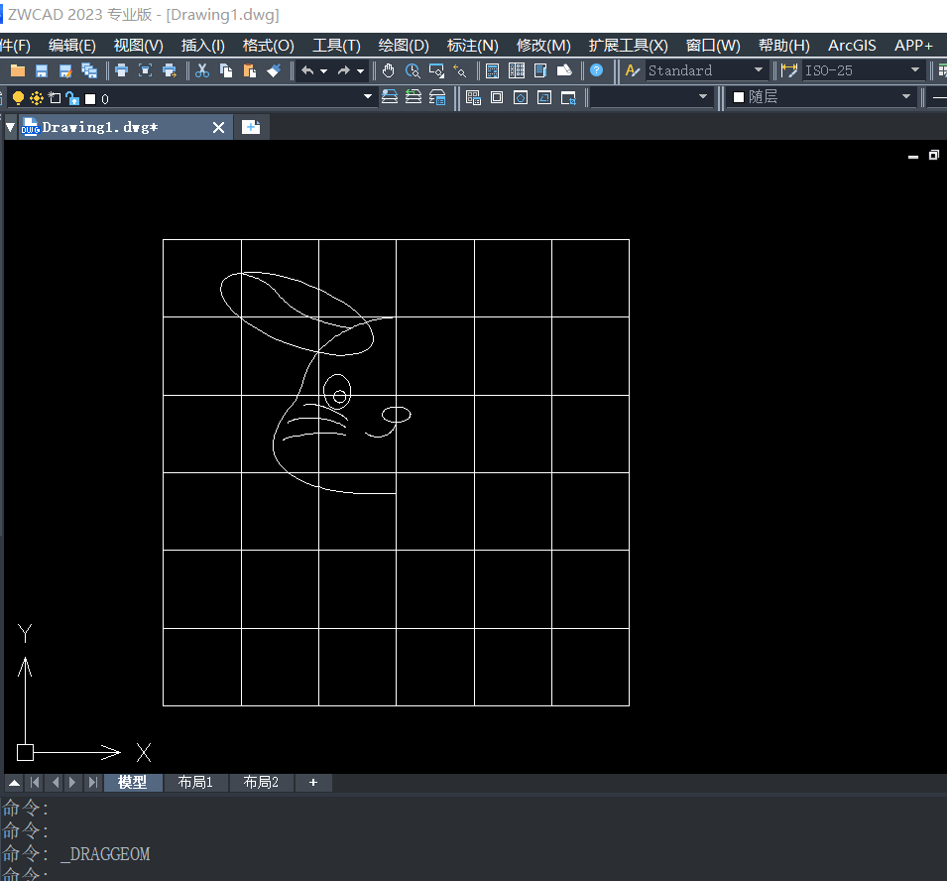Select the Zoom Window tool
947x881 pixels.
(436, 70)
